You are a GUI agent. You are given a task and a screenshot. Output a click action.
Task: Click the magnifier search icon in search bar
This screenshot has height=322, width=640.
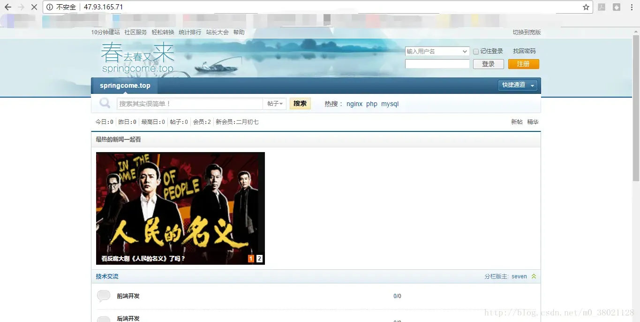click(105, 103)
